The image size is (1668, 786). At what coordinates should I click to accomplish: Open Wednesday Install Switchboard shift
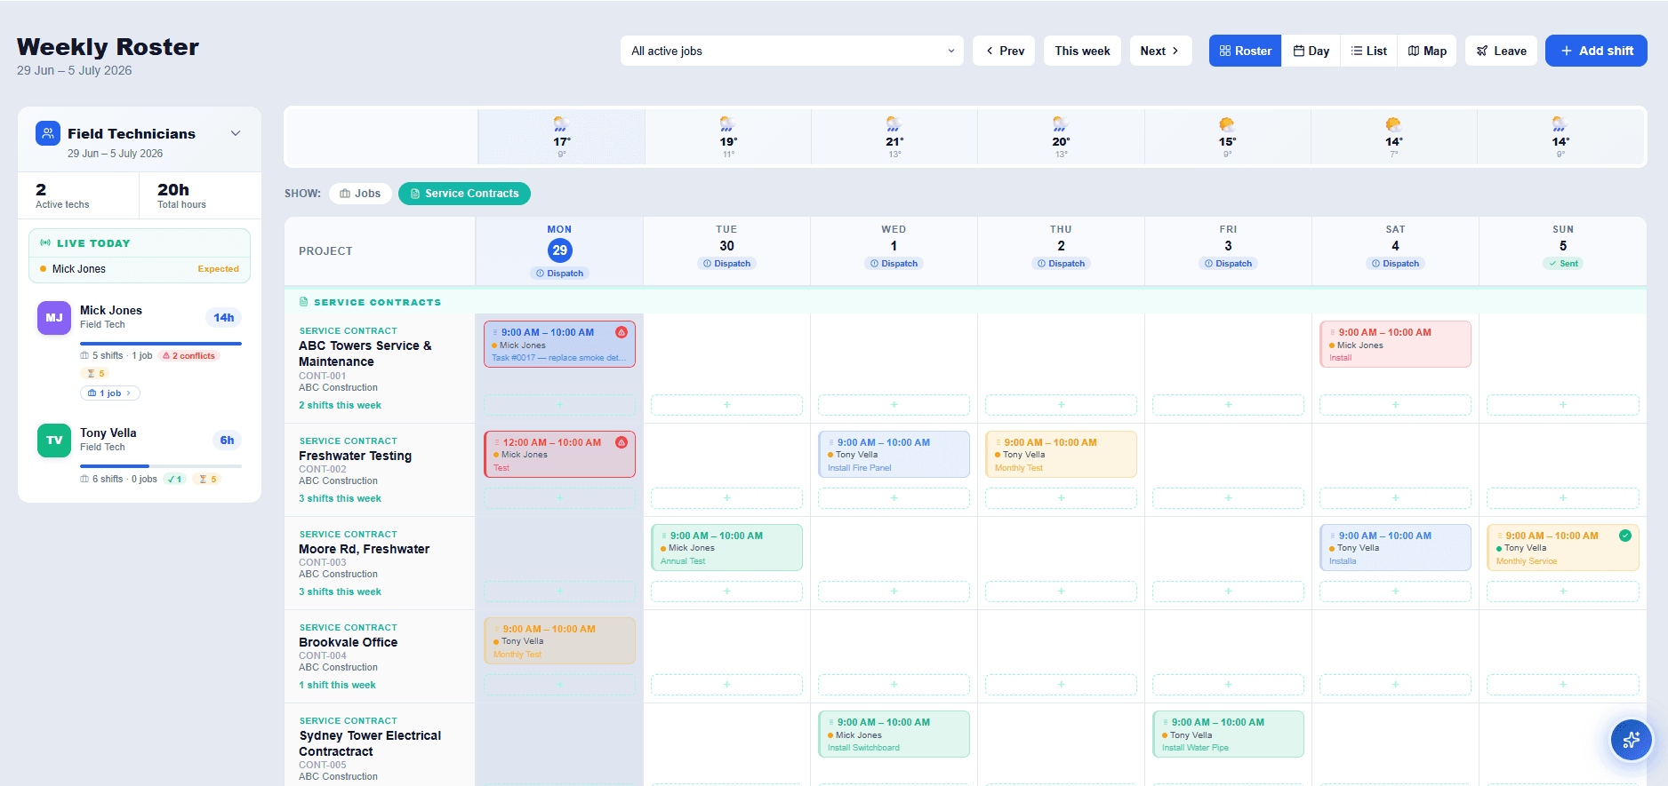[x=894, y=734]
